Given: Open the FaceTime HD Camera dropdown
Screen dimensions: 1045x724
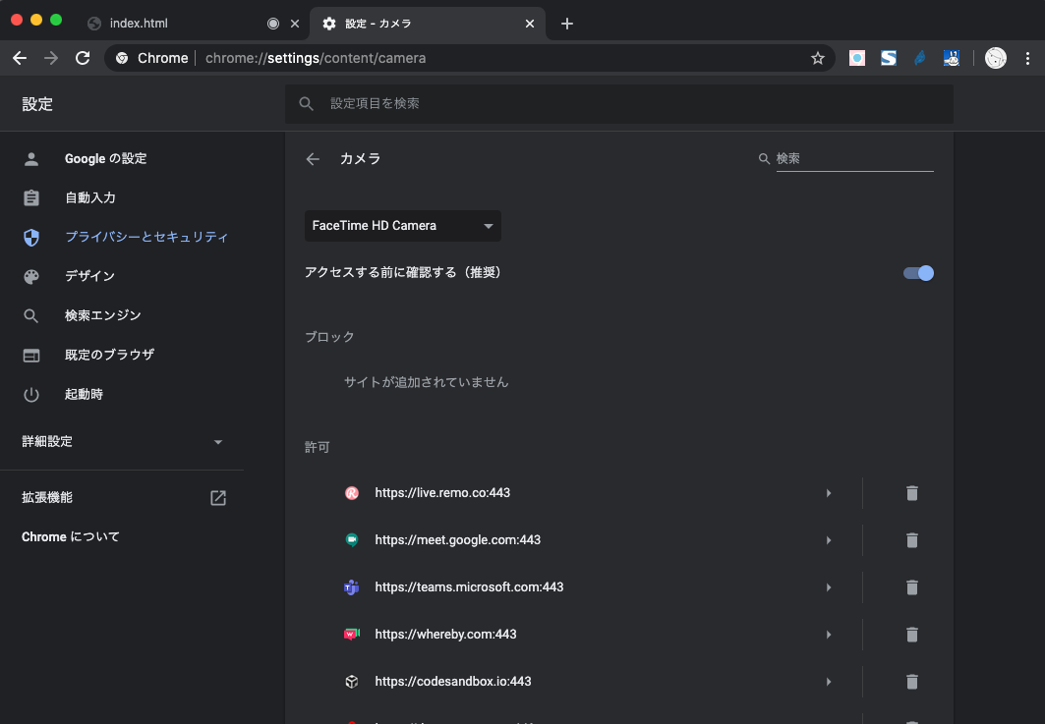Looking at the screenshot, I should click(402, 225).
